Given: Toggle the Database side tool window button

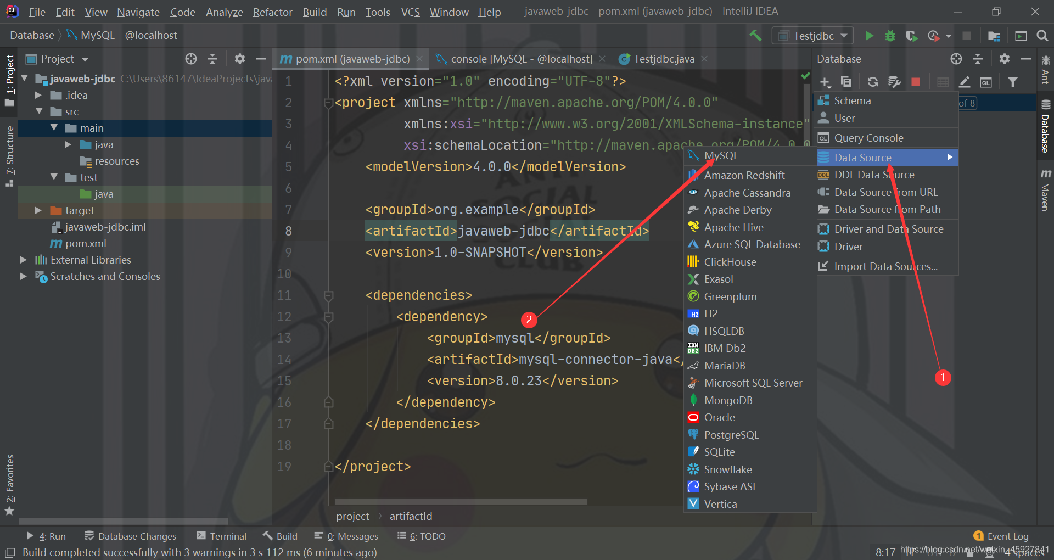Looking at the screenshot, I should (x=1045, y=126).
